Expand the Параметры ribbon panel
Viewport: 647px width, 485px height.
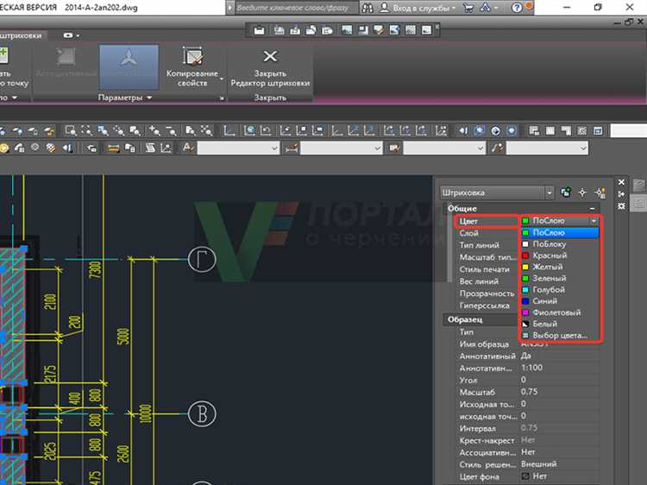point(125,98)
